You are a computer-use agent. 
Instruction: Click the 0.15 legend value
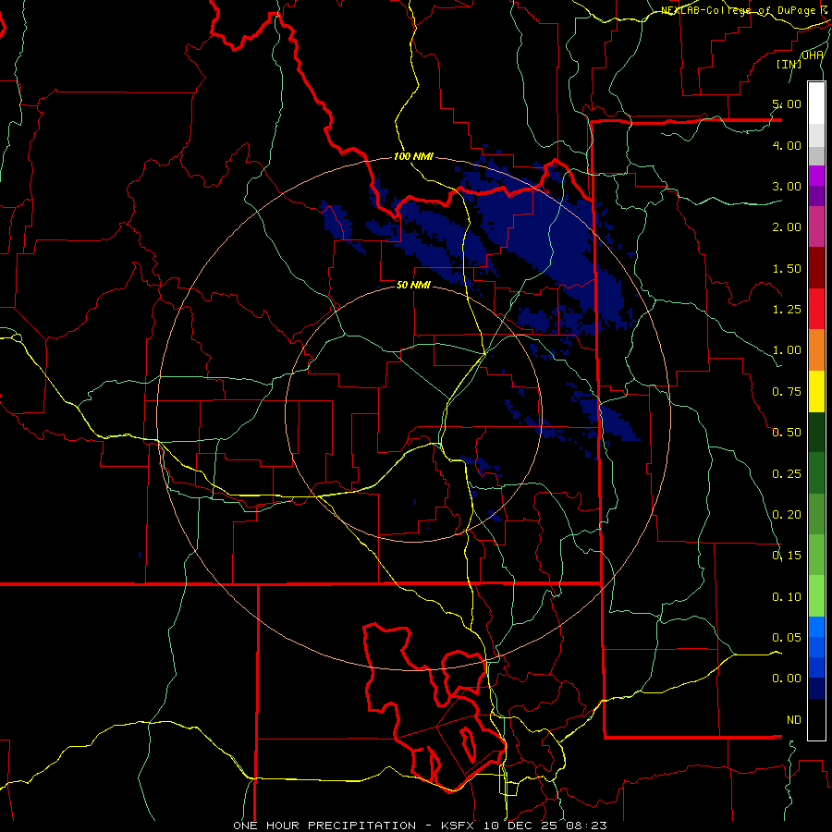point(787,556)
